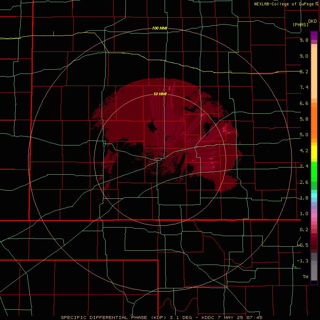Click the cyan color bar segment
Image resolution: width=320 pixels, height=320 pixels.
tap(314, 196)
